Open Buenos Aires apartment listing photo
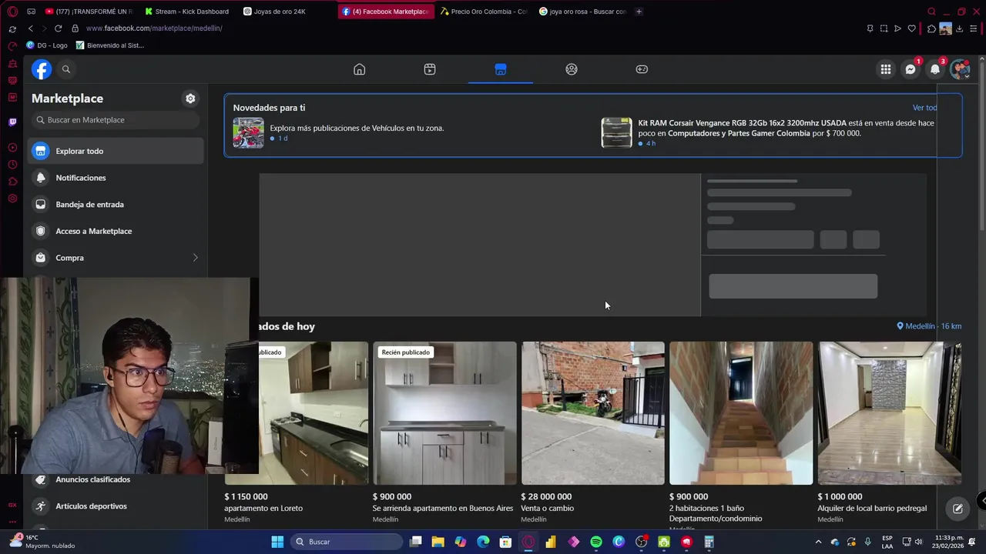This screenshot has width=986, height=554. (x=444, y=413)
